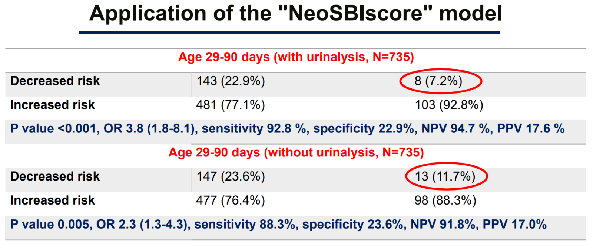Click the "sensitivity 92.8 %" text
Viewport: 593px width, 246px height.
click(254, 129)
